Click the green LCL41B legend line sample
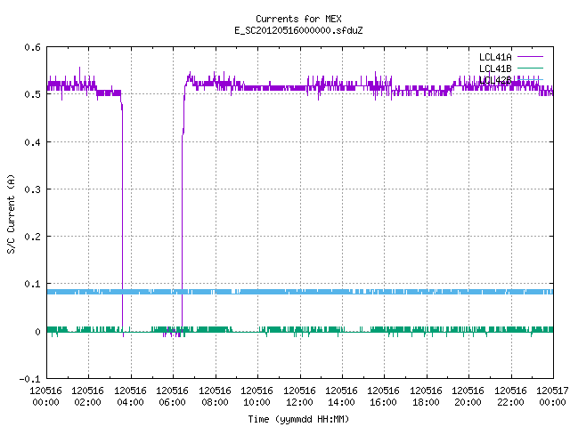 click(530, 68)
